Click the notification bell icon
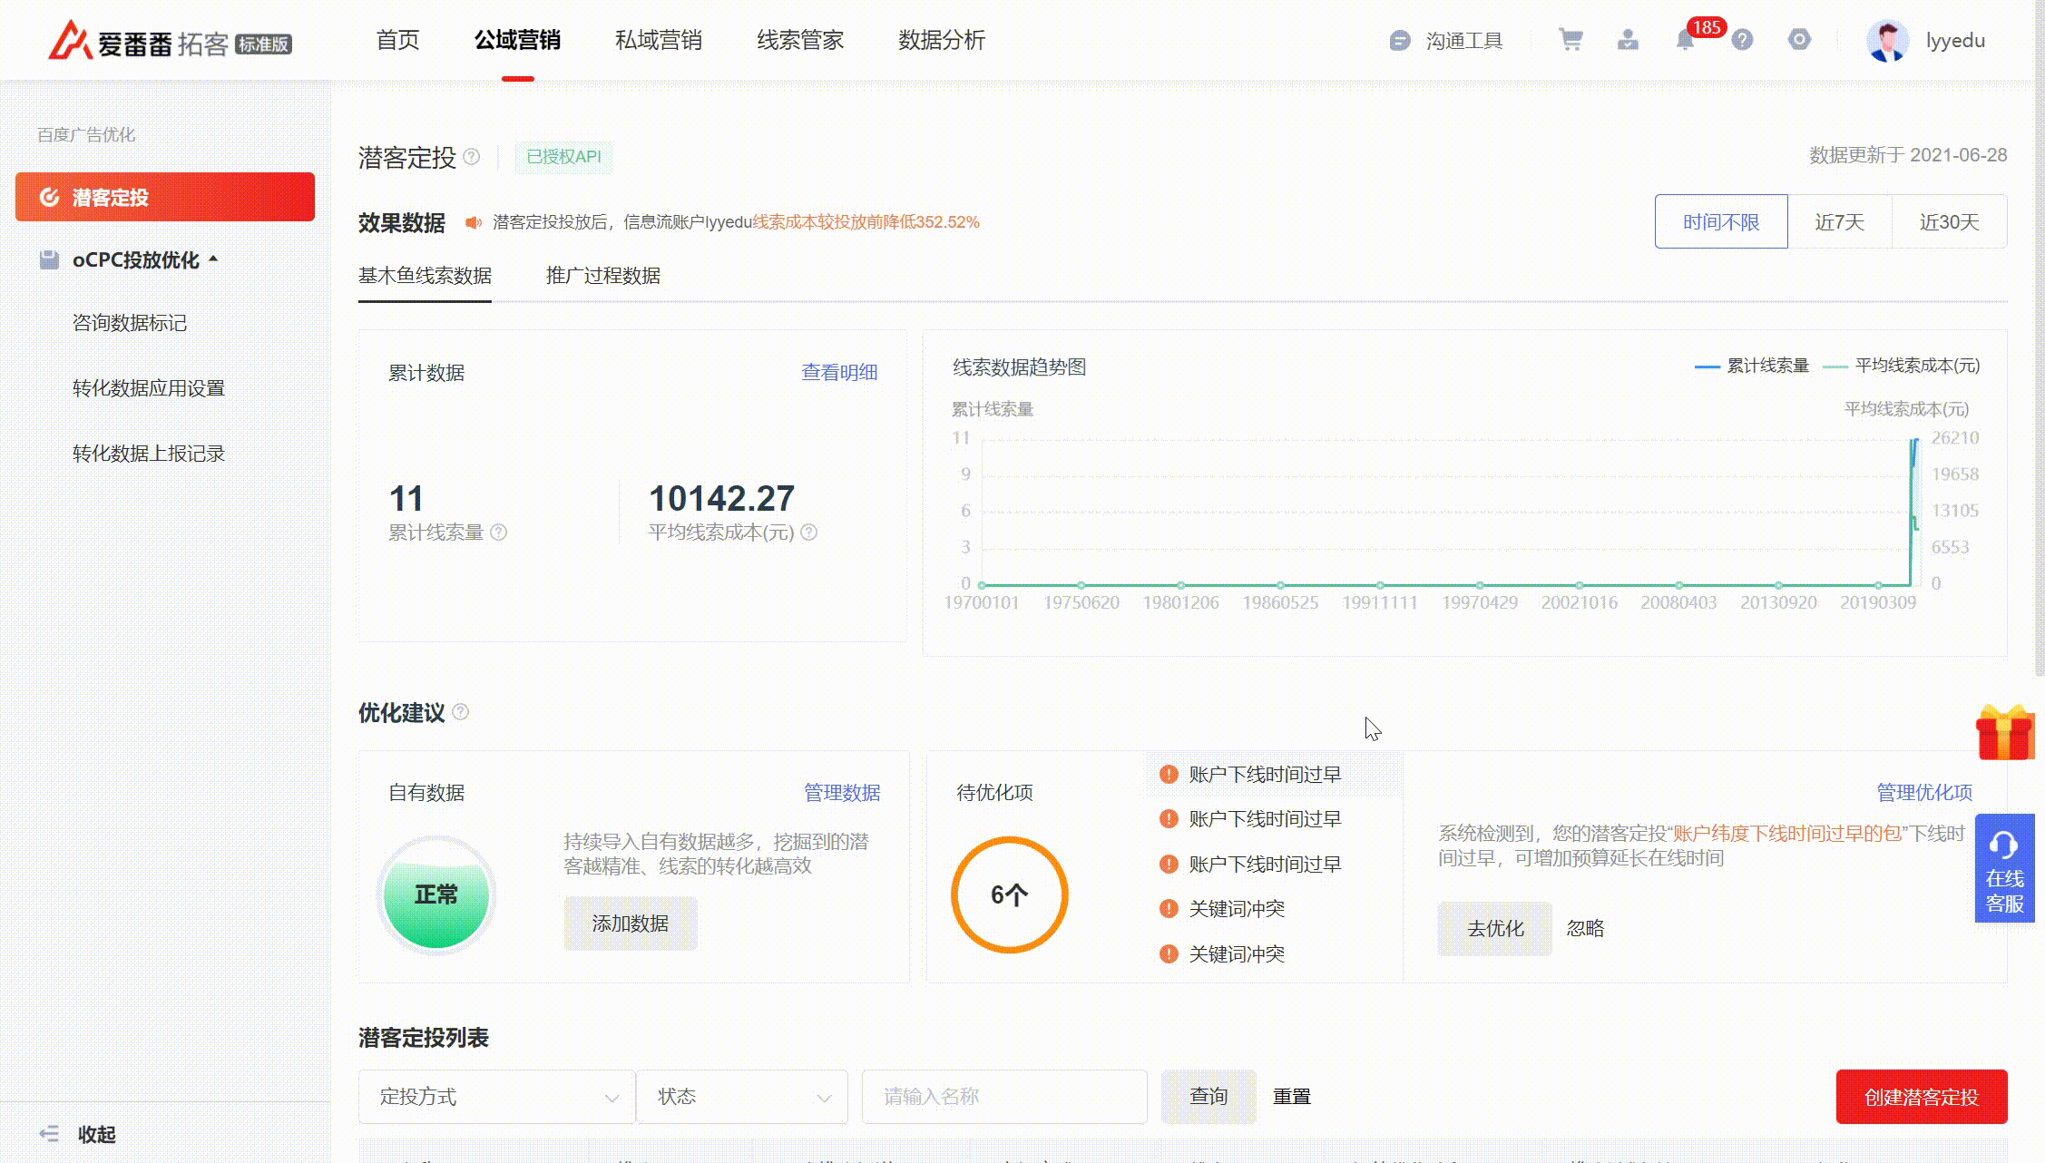Viewport: 2045px width, 1163px height. click(x=1685, y=40)
